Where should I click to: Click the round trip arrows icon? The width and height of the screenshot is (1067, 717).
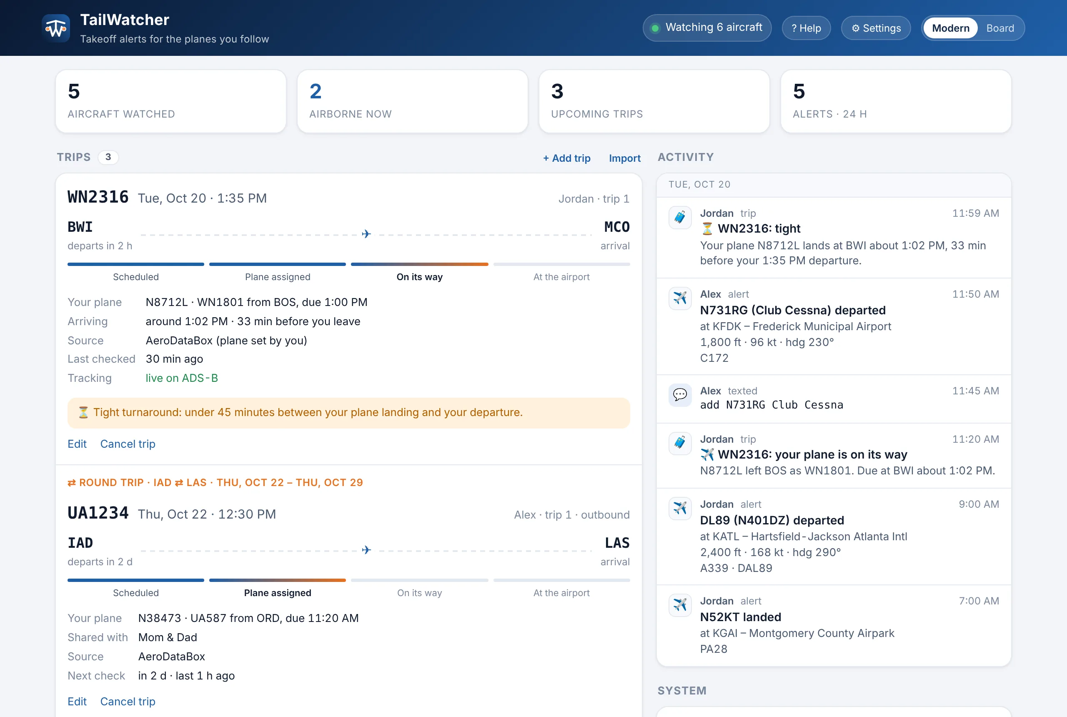72,483
